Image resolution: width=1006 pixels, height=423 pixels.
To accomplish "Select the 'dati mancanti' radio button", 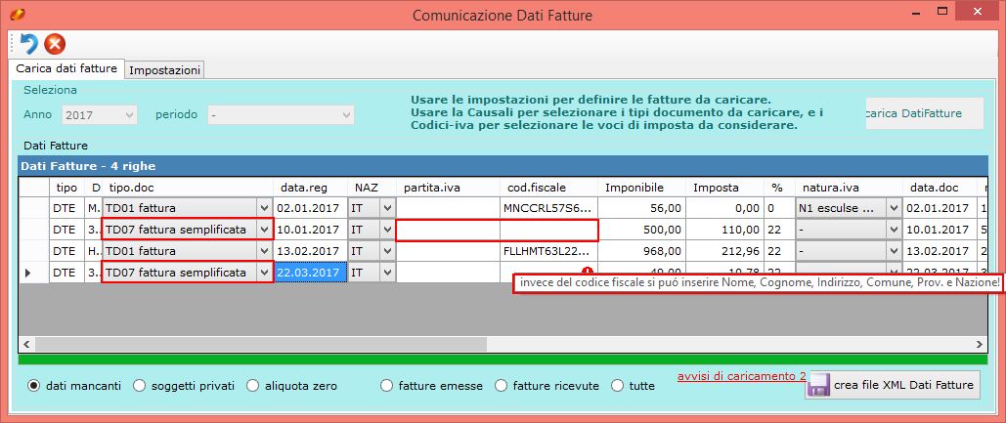I will [x=34, y=386].
